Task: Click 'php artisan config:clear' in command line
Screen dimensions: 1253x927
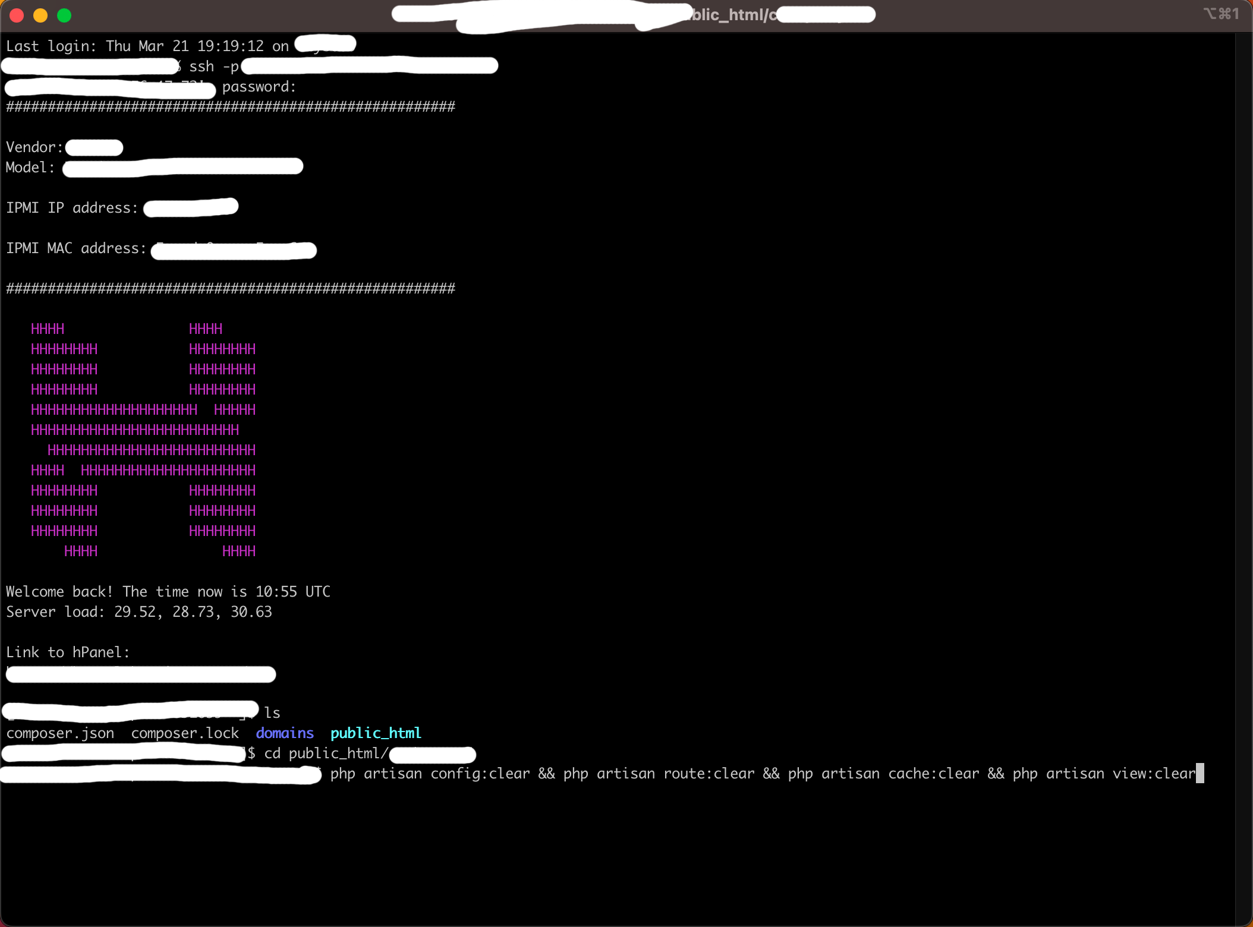Action: click(430, 773)
